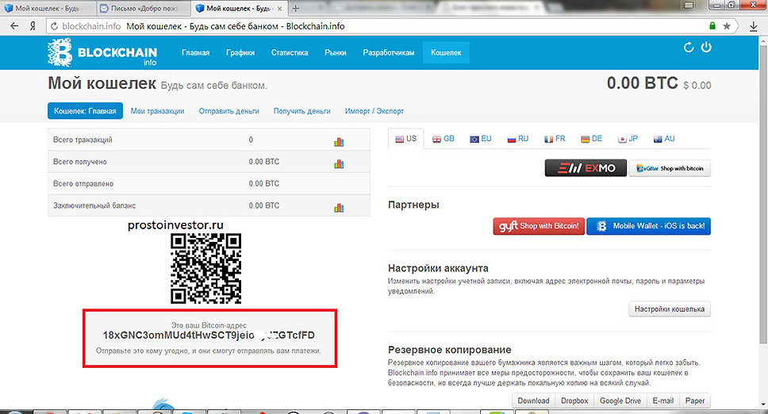768x414 pixels.
Task: Click the 0.00 BTC balance in the header
Action: [x=642, y=83]
